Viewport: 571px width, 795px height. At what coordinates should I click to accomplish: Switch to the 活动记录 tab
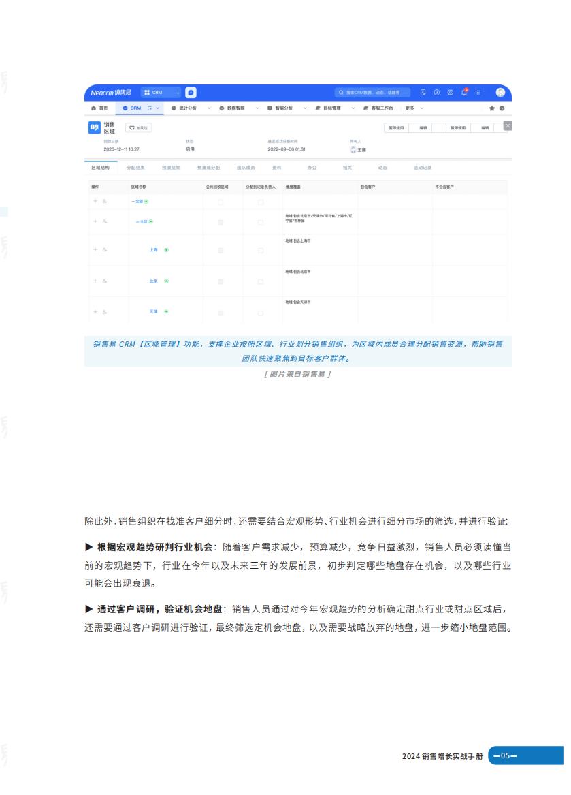pyautogui.click(x=423, y=168)
